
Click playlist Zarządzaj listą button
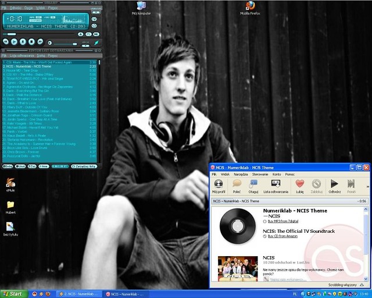[x=84, y=166]
